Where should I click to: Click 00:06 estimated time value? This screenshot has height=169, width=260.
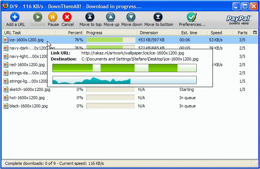185,40
